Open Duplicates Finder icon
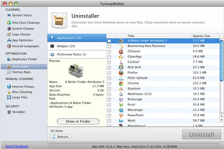This screenshot has height=149, width=224. [9, 59]
